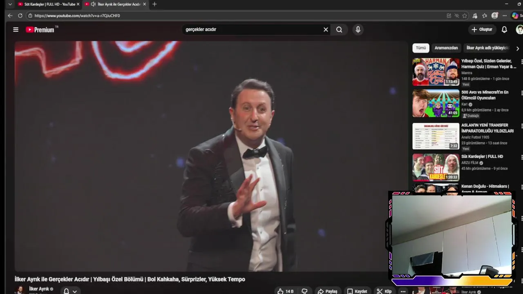Open Yılbaşı Özel Harman Quiz thumbnail
This screenshot has height=294, width=523.
point(436,72)
